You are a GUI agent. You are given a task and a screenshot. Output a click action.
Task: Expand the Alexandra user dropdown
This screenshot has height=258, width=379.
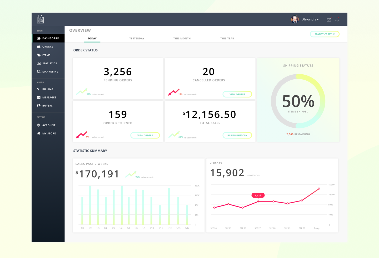pos(310,19)
